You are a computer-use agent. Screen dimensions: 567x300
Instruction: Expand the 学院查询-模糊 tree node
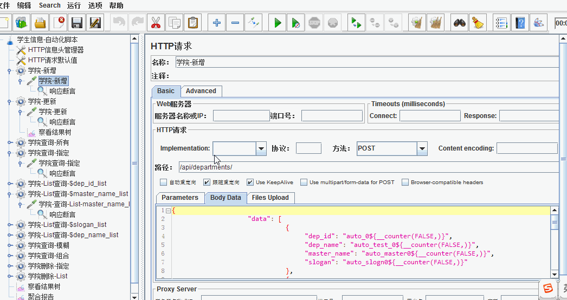click(x=9, y=245)
